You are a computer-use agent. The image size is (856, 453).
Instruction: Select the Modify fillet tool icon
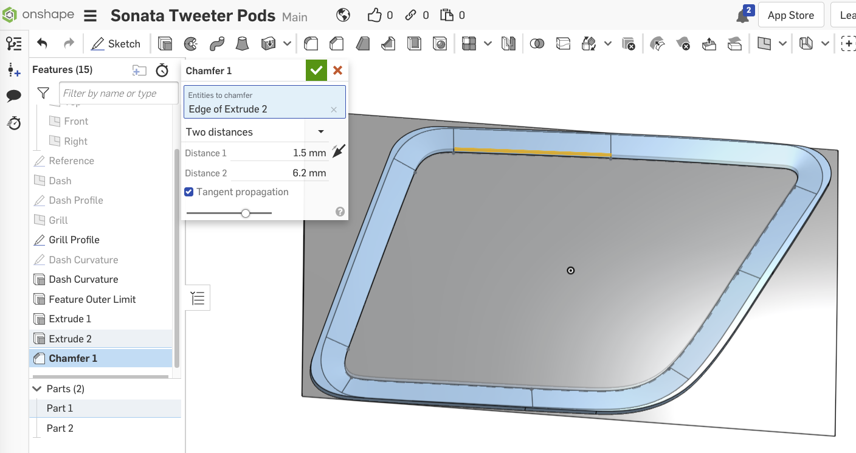(x=657, y=44)
